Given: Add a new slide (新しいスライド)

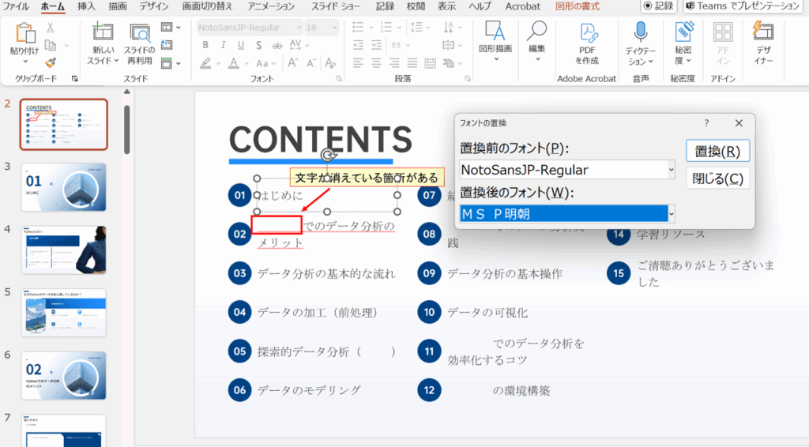Looking at the screenshot, I should point(103,34).
